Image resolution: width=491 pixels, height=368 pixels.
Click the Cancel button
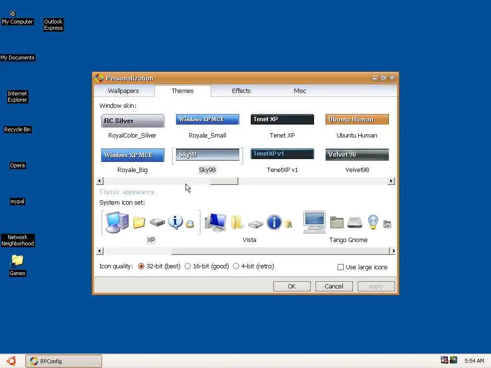334,287
